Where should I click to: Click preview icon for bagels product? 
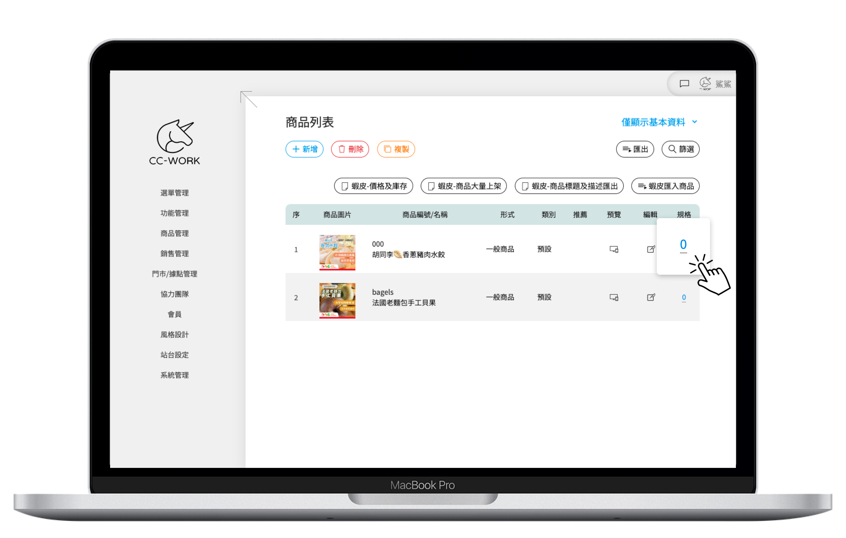tap(613, 297)
